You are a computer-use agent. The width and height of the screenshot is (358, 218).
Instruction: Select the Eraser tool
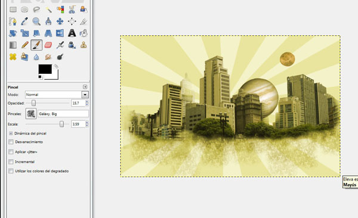click(x=48, y=45)
